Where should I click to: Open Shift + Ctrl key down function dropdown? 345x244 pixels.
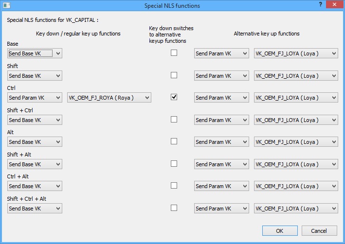tap(35, 120)
